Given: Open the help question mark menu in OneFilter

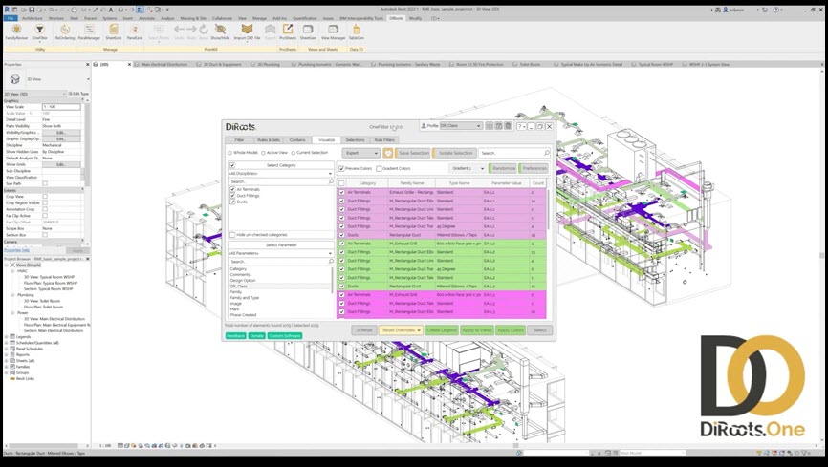Looking at the screenshot, I should pyautogui.click(x=521, y=127).
